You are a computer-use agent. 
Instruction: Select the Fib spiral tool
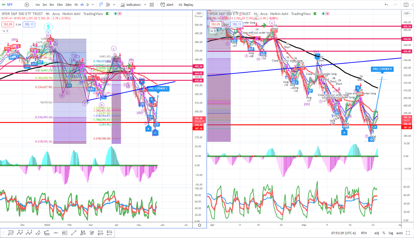tap(92, 233)
